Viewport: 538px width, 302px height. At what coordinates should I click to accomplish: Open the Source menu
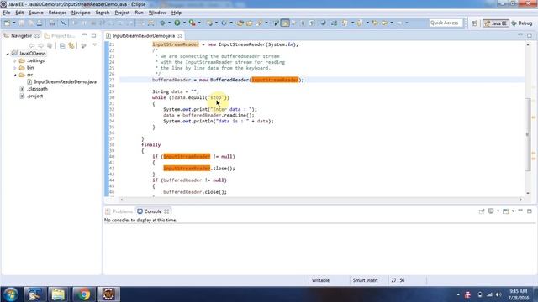point(36,13)
